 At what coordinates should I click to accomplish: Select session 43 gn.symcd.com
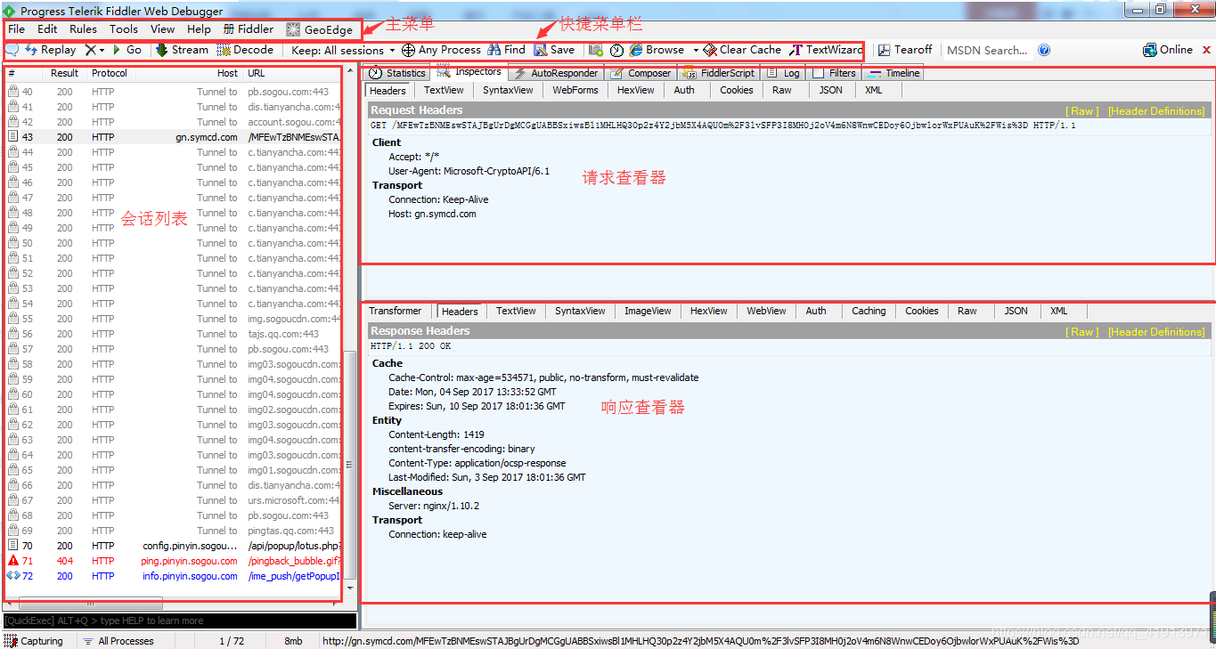(174, 137)
